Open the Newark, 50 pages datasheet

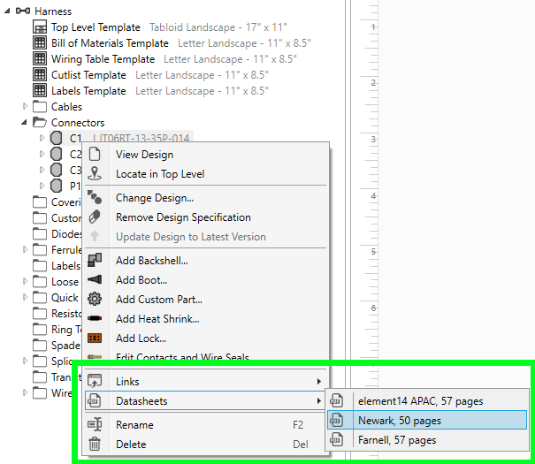coord(427,420)
